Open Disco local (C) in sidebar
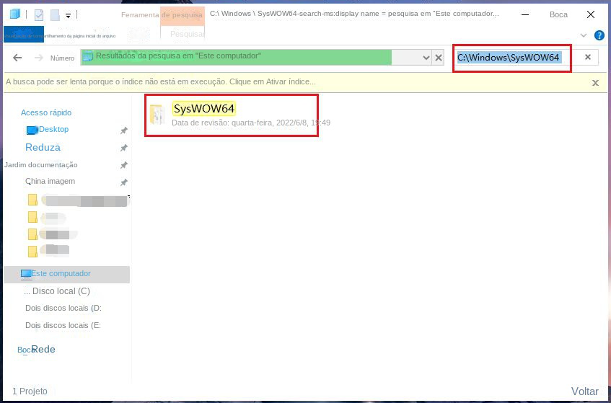Viewport: 611px width, 403px height. tap(57, 291)
